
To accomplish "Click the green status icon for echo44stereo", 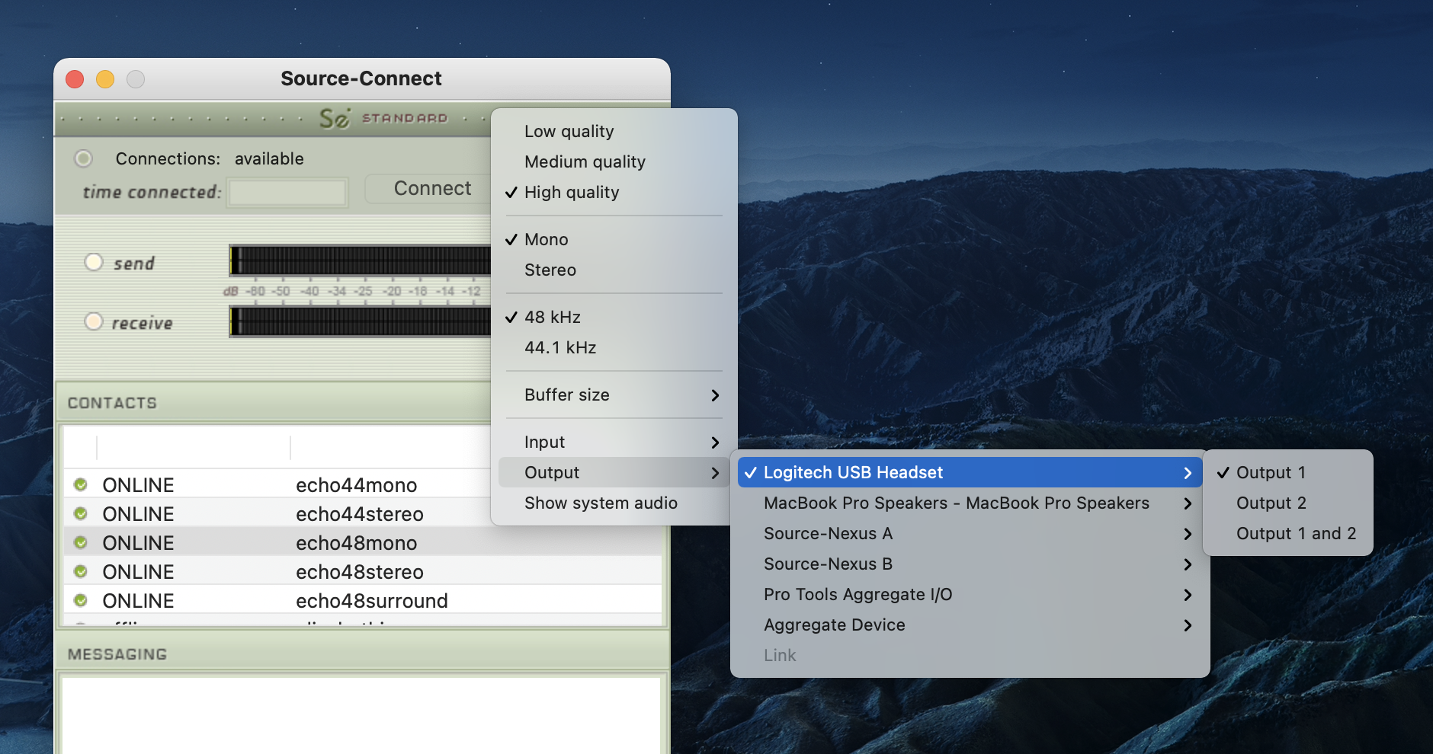I will 81,514.
